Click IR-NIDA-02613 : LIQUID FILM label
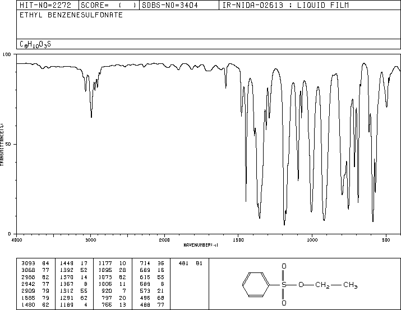The width and height of the screenshot is (401, 310). [x=285, y=5]
